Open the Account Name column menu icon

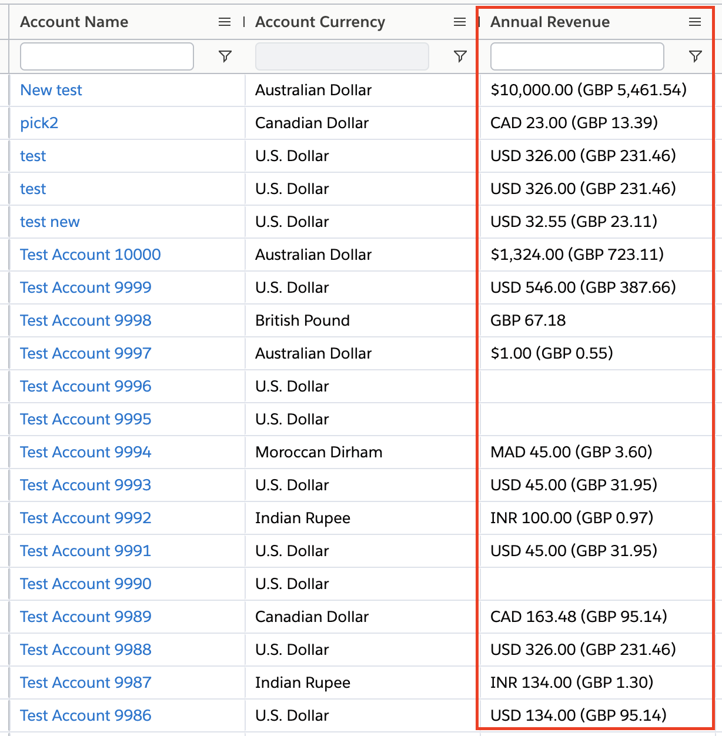pyautogui.click(x=225, y=22)
